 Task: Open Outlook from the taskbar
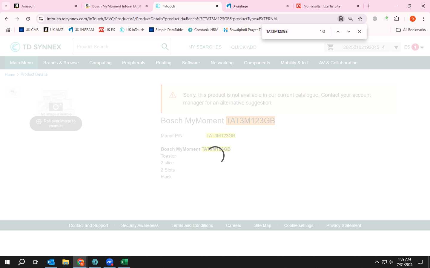[51, 262]
